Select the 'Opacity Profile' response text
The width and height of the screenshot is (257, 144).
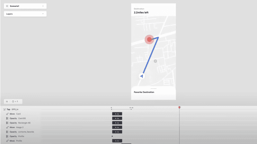pos(17,136)
